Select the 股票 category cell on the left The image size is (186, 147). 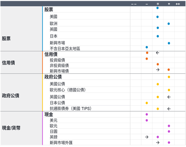click(x=21, y=29)
